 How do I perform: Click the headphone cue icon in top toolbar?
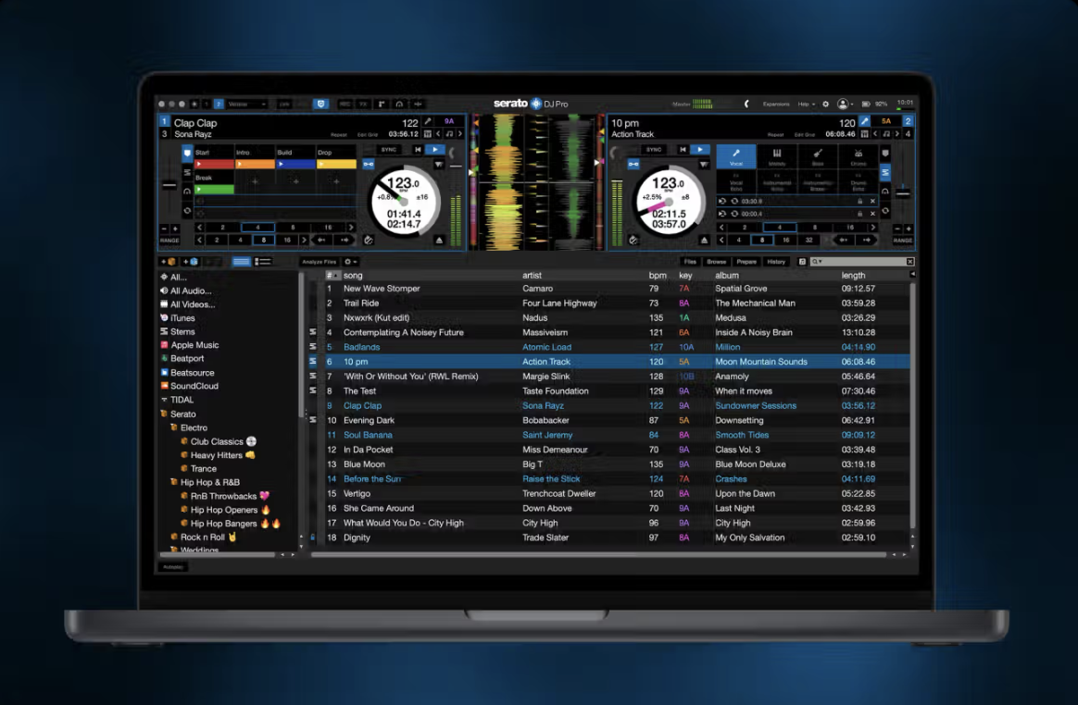[399, 105]
